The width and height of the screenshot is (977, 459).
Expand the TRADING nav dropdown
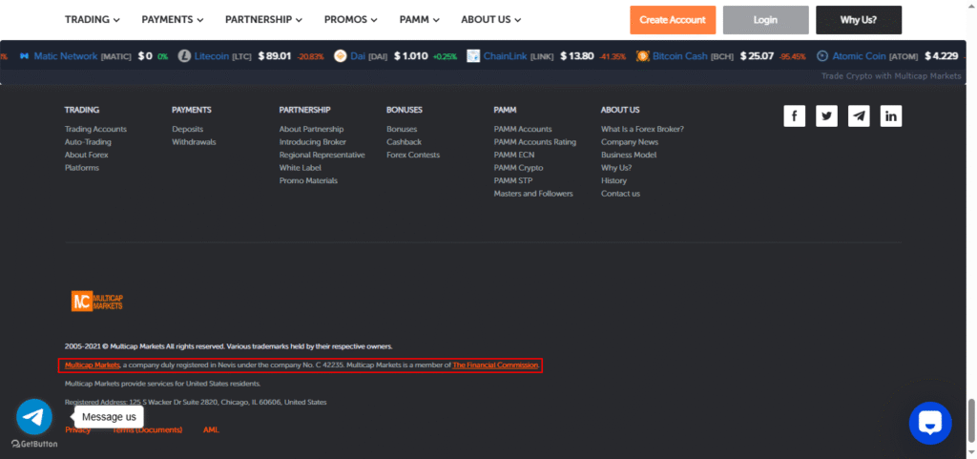click(x=93, y=20)
